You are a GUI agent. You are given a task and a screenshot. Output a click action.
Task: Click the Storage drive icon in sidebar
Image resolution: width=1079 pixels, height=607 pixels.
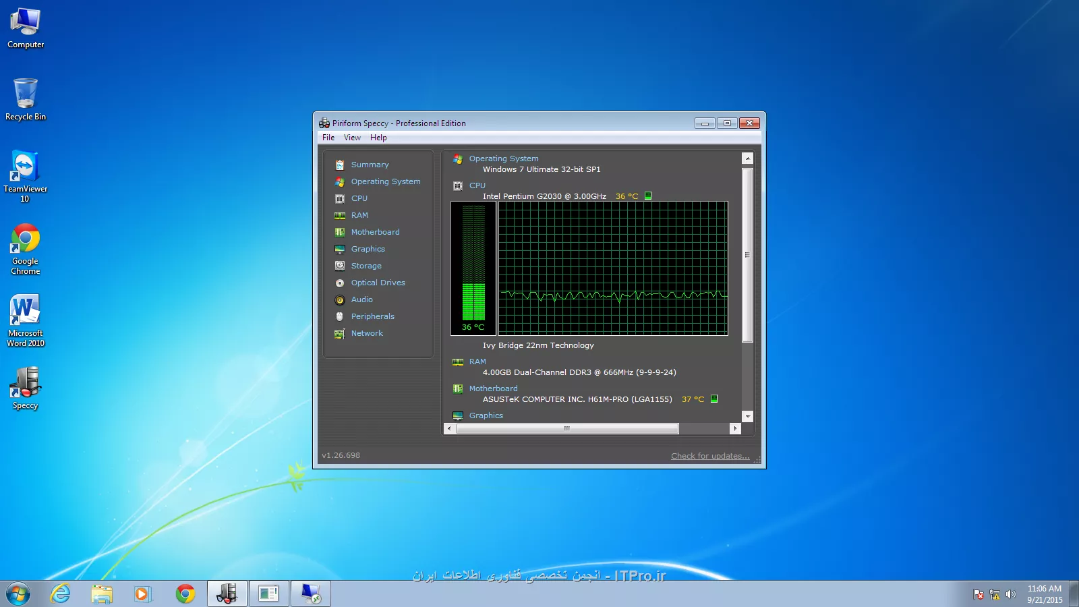click(x=340, y=266)
